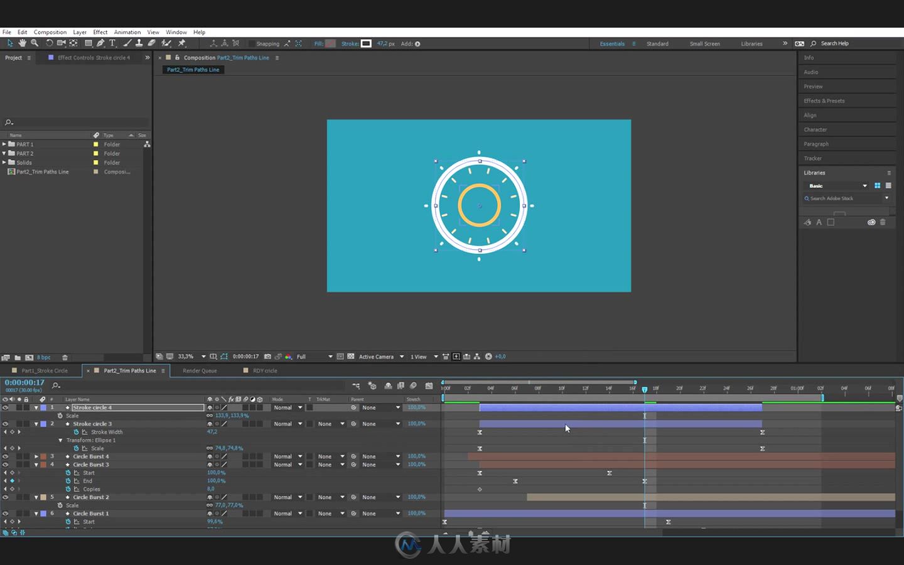Viewport: 904px width, 565px height.
Task: Open the 1 View layout dropdown
Action: pos(424,357)
